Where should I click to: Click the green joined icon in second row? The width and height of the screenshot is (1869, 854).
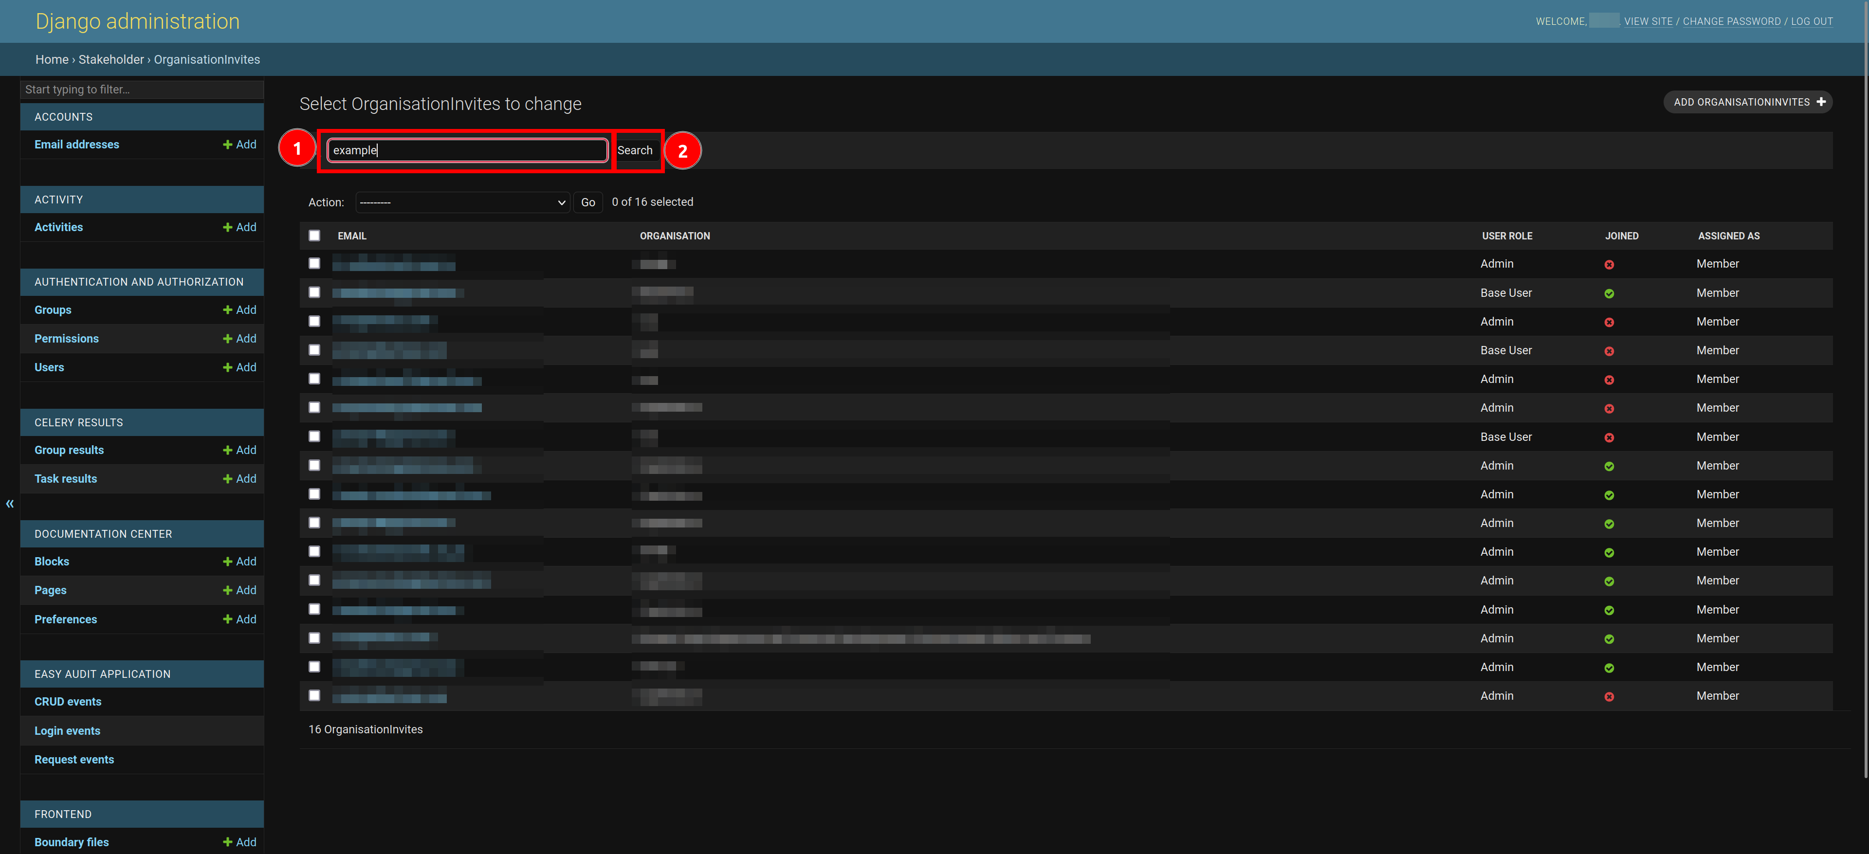[1609, 294]
